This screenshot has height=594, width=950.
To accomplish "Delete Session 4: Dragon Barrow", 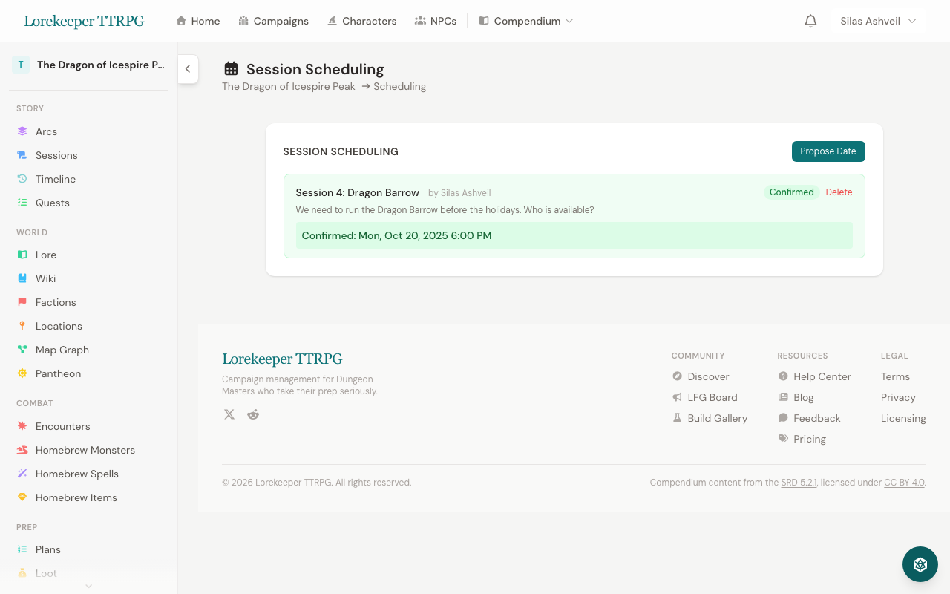I will point(839,192).
